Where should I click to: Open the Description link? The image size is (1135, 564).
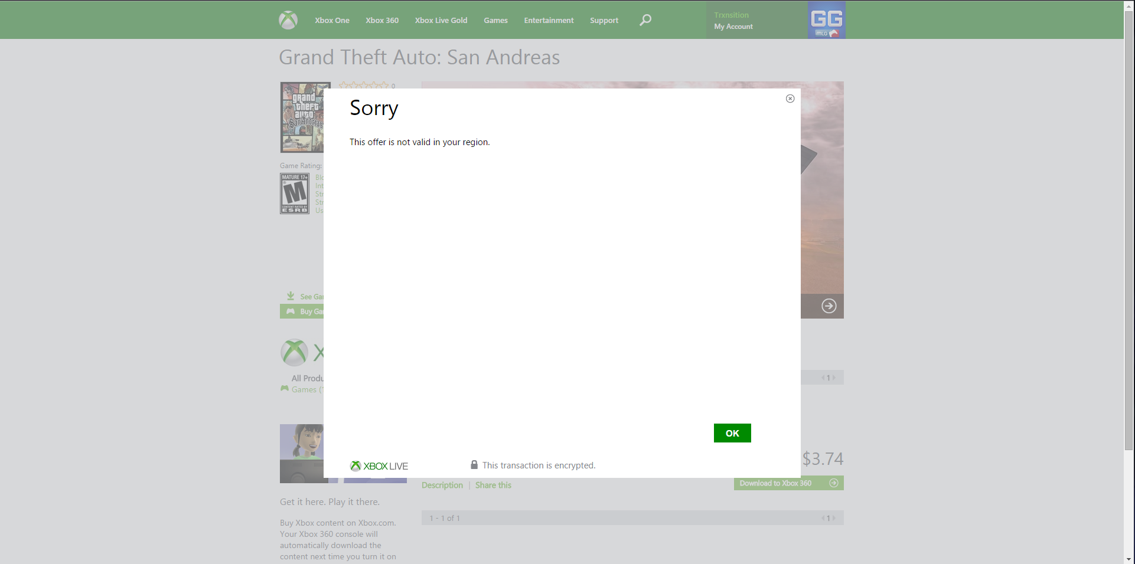(442, 485)
